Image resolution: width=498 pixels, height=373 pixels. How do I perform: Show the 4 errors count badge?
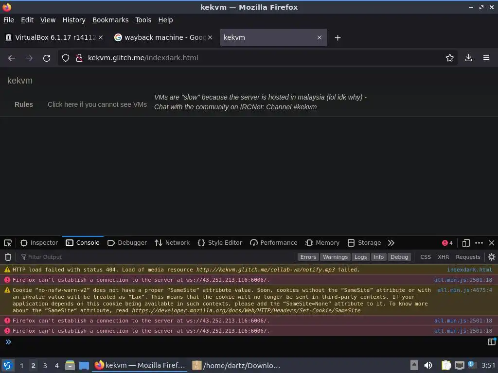447,243
